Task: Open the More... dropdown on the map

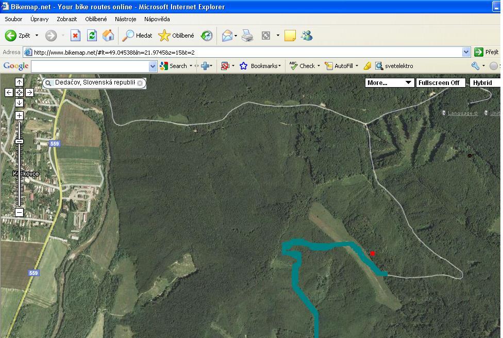Action: coord(389,83)
